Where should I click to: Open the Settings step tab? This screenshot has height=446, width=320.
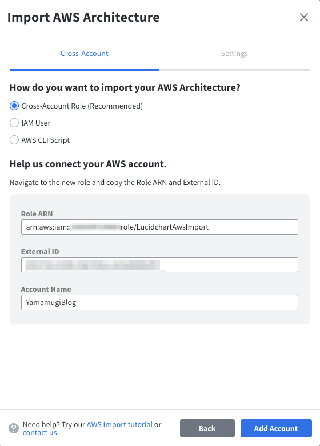pyautogui.click(x=234, y=54)
